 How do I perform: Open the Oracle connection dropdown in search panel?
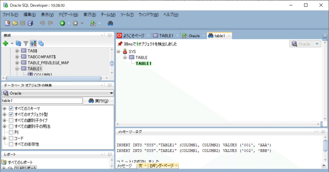point(111,93)
